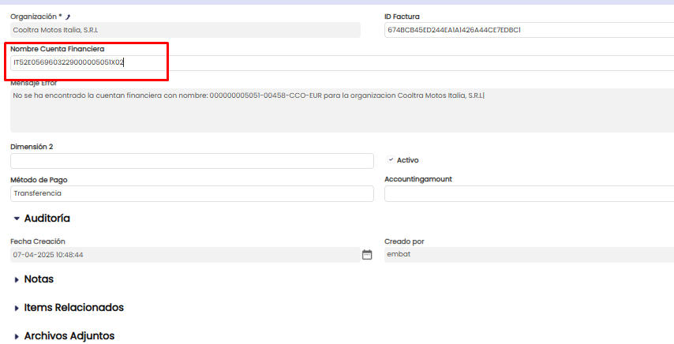Click the Accountingamount label
The height and width of the screenshot is (344, 674).
pos(418,179)
